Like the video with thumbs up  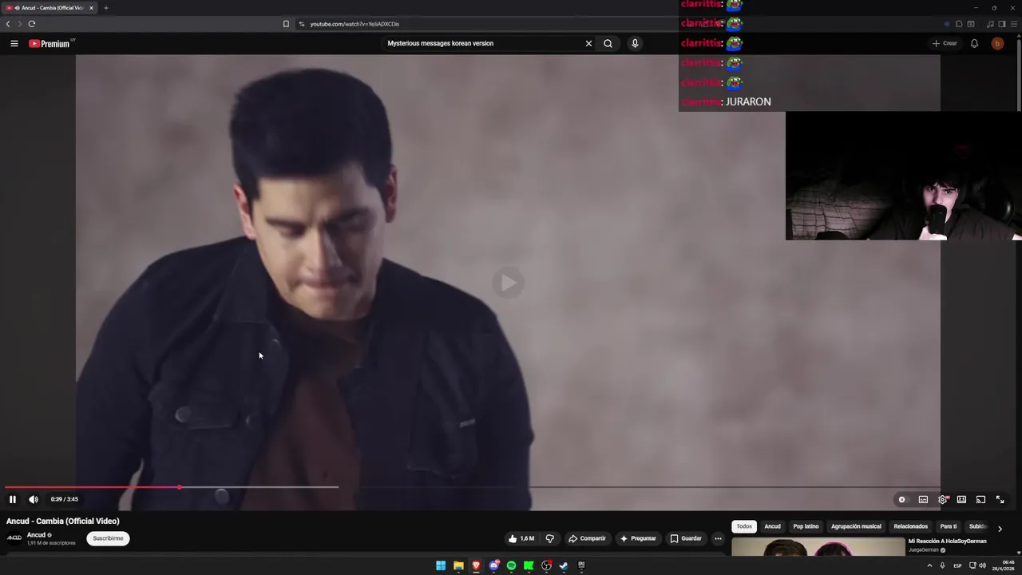click(x=521, y=538)
